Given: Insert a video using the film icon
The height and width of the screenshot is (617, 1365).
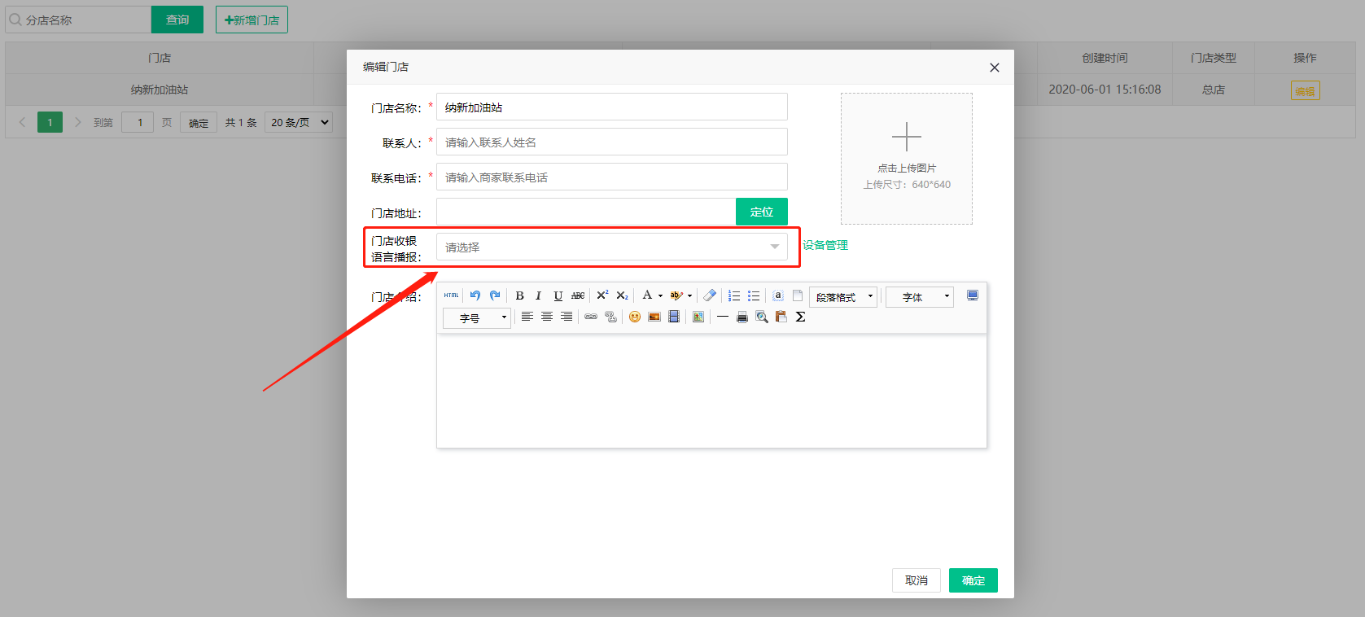Looking at the screenshot, I should point(674,317).
